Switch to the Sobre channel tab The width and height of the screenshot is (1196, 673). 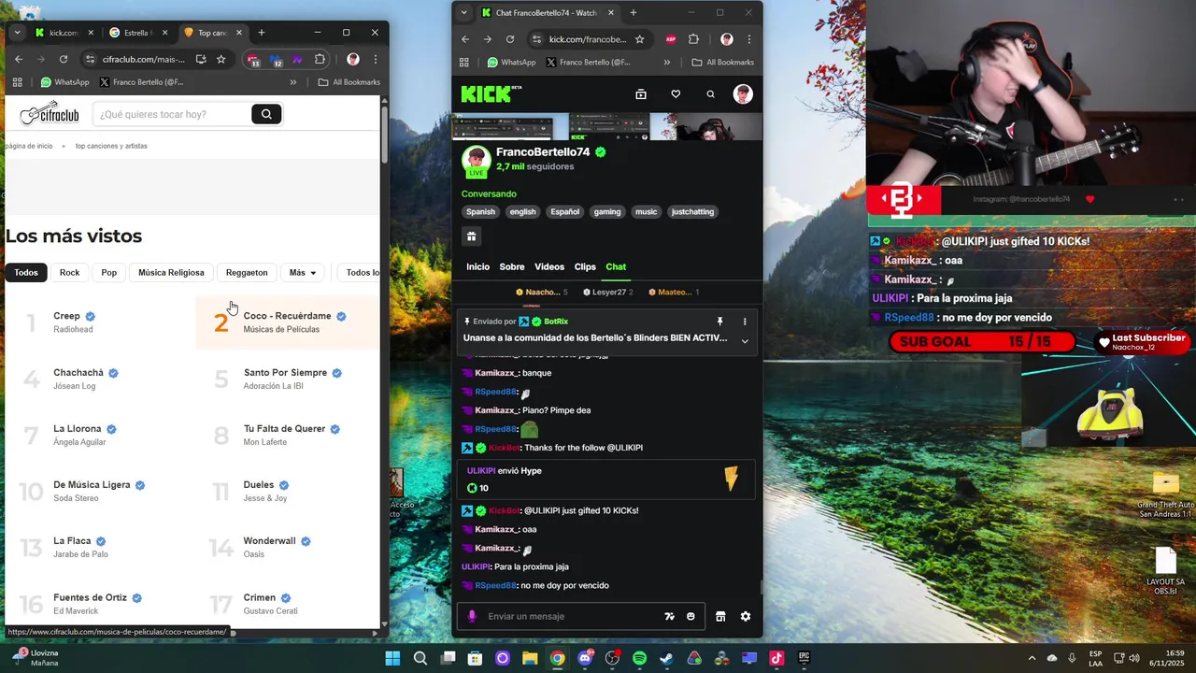pyautogui.click(x=512, y=267)
